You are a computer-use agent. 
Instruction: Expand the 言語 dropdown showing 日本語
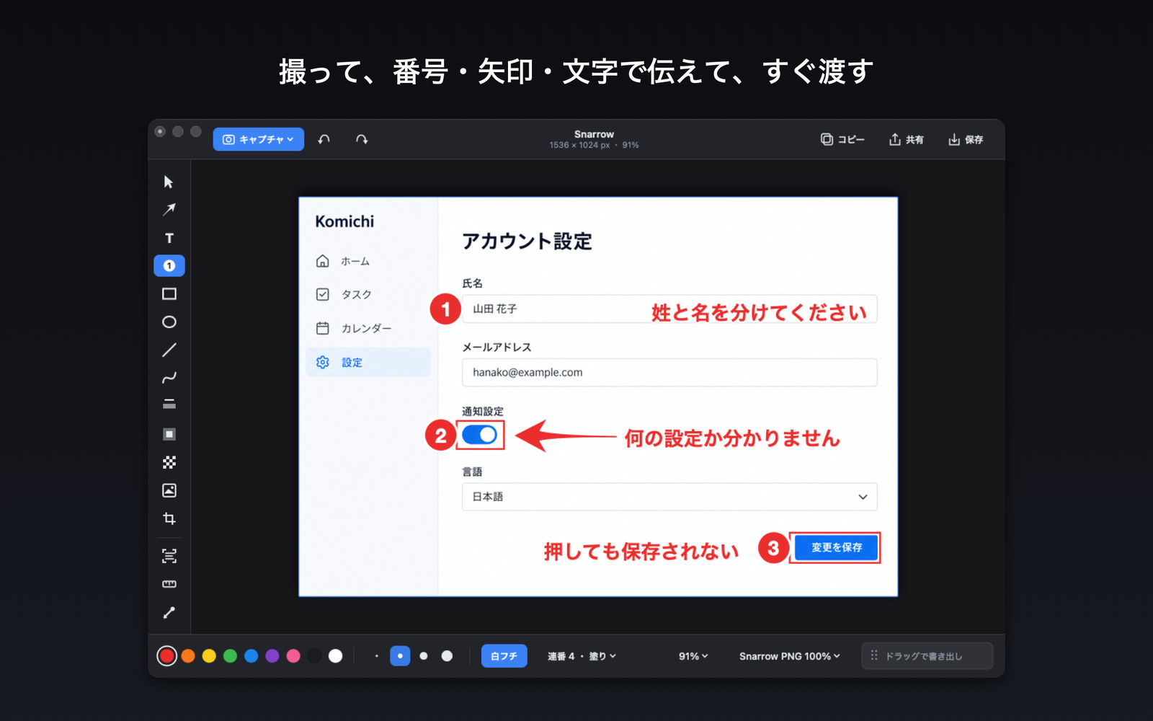coord(669,497)
